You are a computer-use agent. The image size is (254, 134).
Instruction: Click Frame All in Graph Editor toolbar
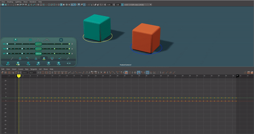pos(43,73)
